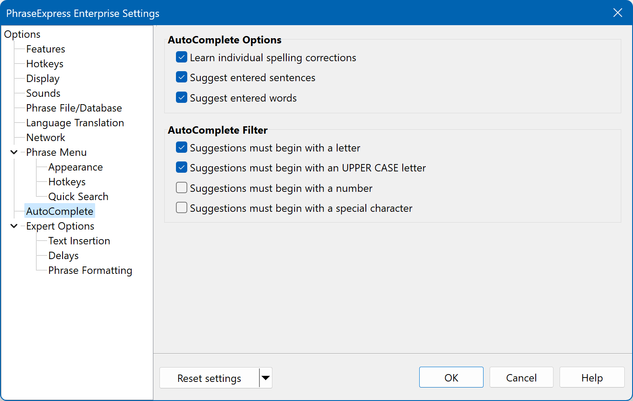The image size is (633, 401).
Task: Select Hotkeys under Options
Action: [x=45, y=64]
